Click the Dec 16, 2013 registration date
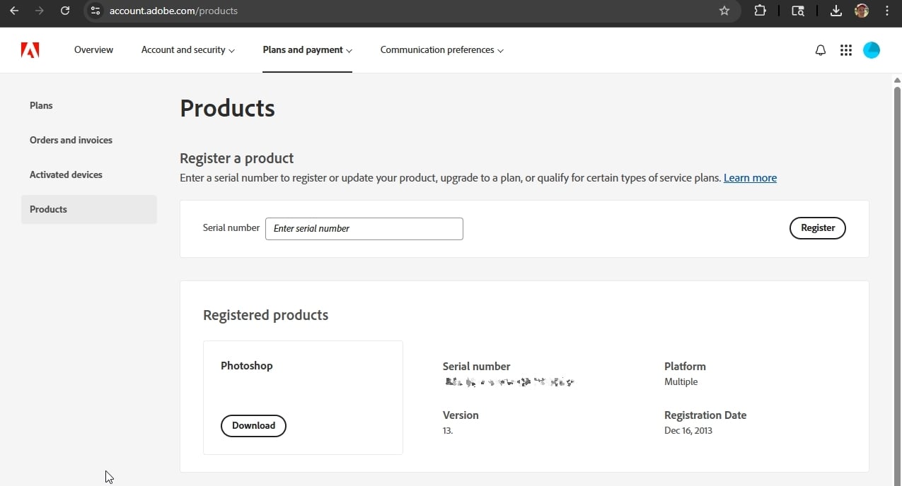Screen dimensions: 902x486 pyautogui.click(x=688, y=430)
